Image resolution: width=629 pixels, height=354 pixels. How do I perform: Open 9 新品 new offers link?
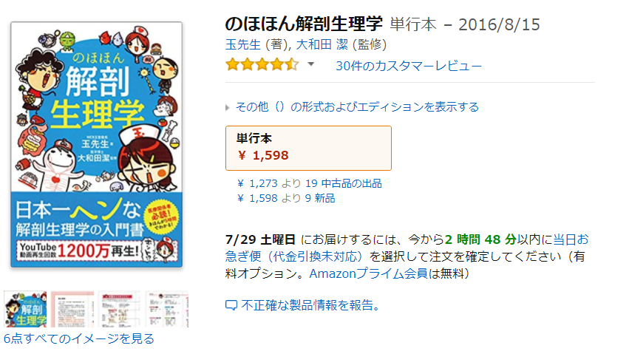click(319, 198)
